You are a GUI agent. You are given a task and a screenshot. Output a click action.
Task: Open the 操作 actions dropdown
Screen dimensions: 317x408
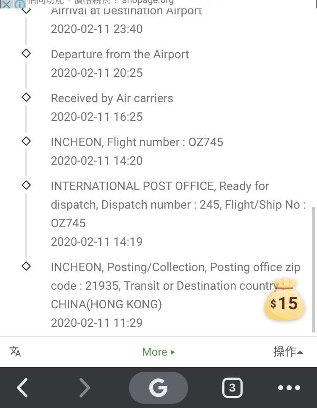[288, 351]
